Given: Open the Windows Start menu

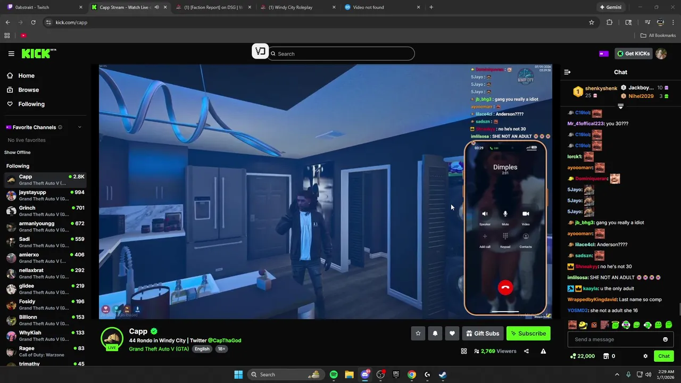Looking at the screenshot, I should click(x=238, y=374).
